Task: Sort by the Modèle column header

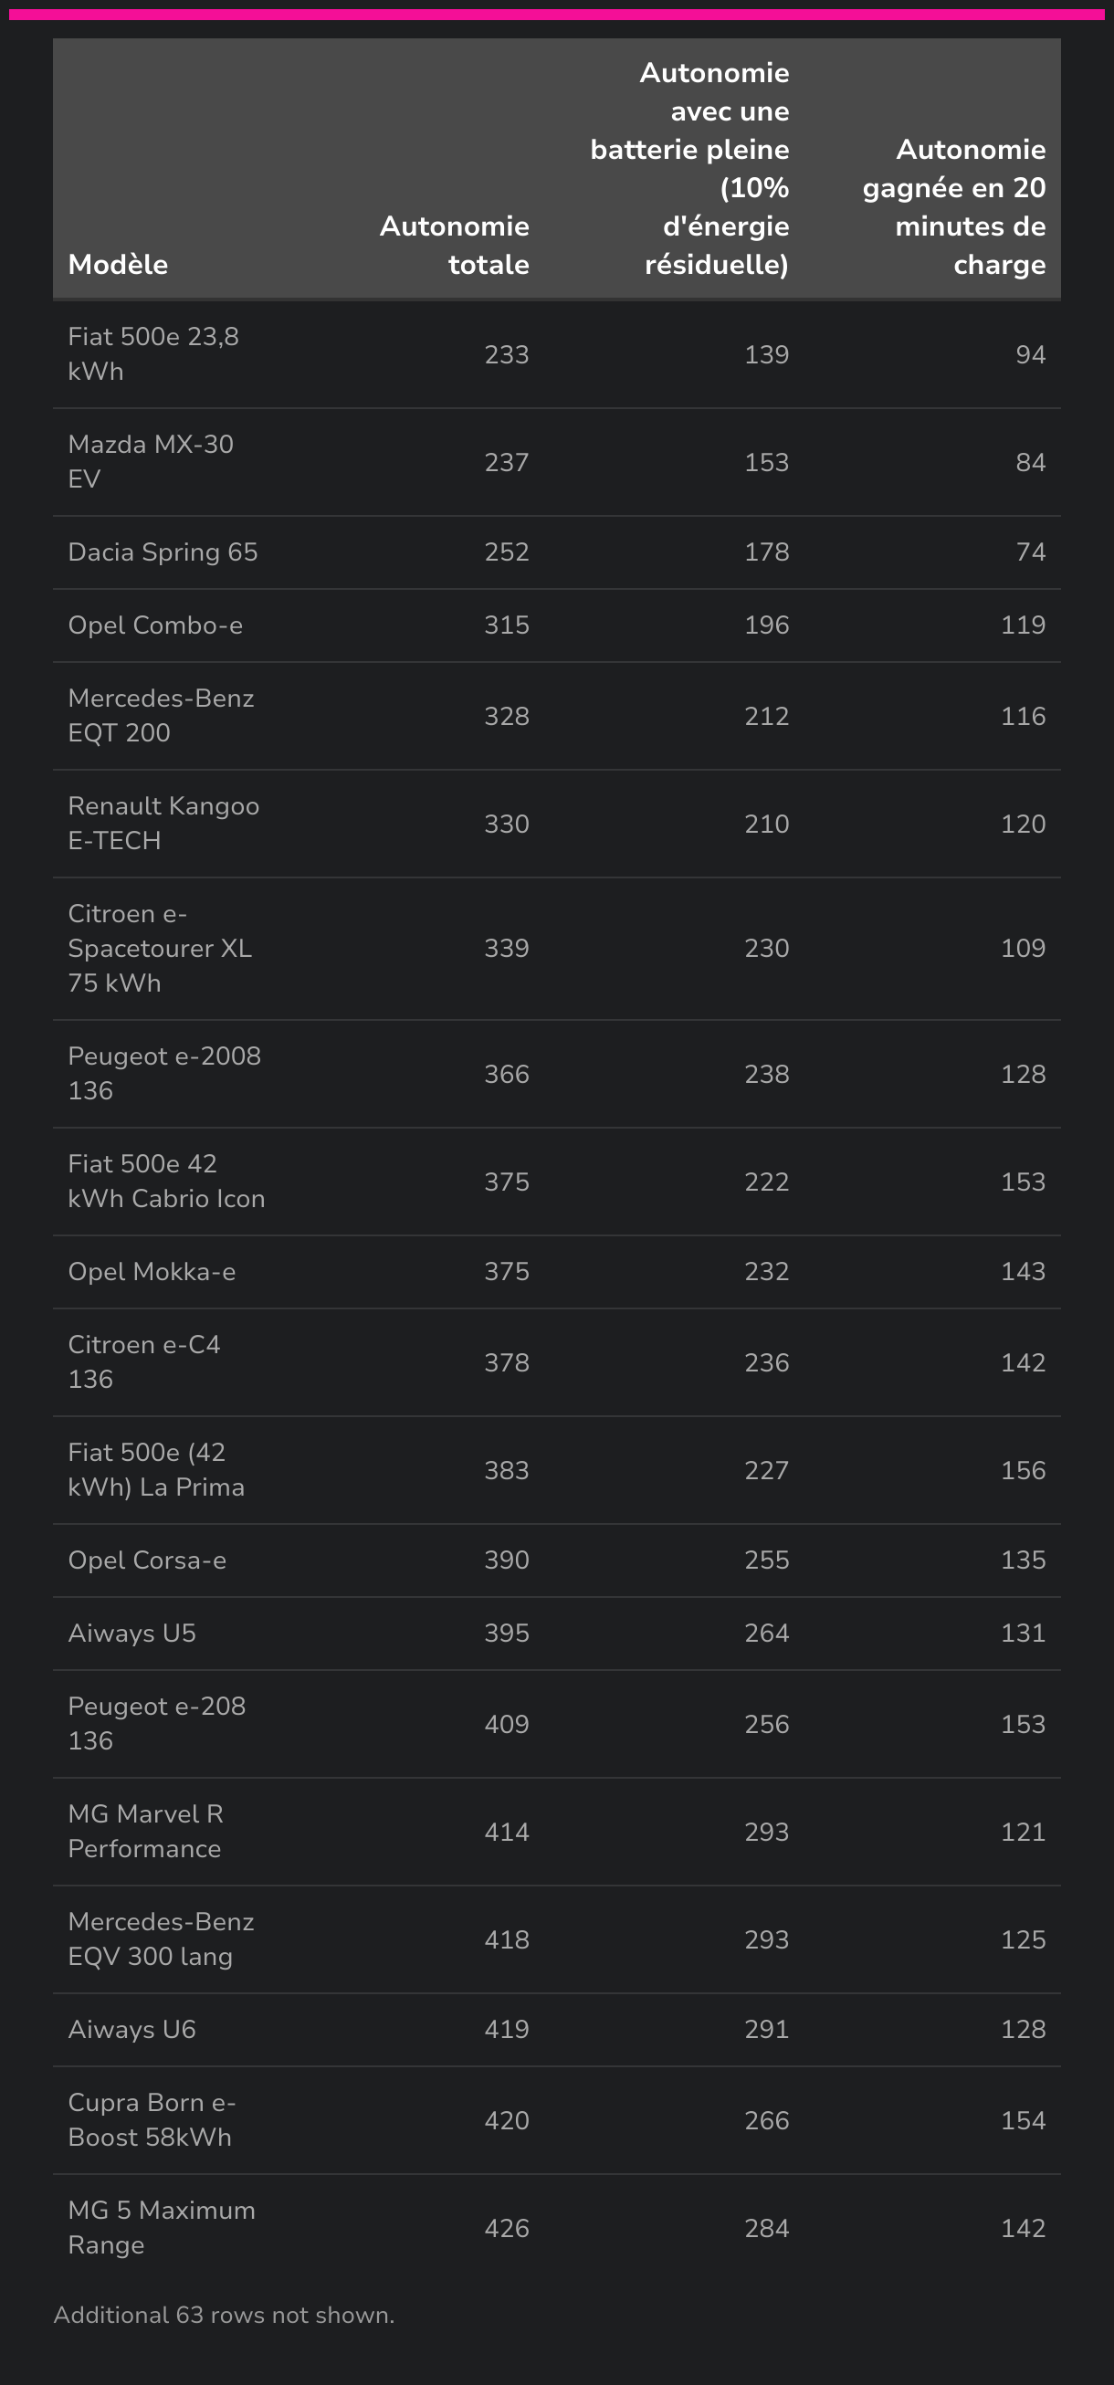Action: tap(118, 264)
